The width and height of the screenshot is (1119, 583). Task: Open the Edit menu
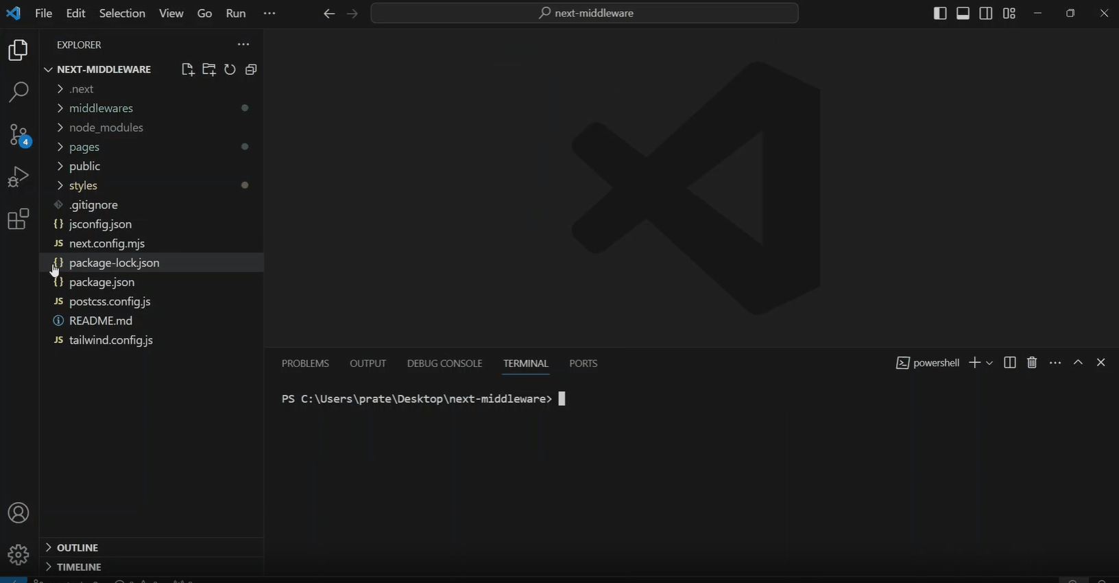pos(75,14)
